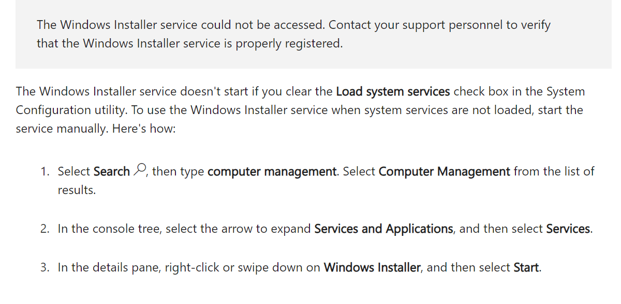Click the word "results." under step 1
621x304 pixels.
[x=77, y=190]
